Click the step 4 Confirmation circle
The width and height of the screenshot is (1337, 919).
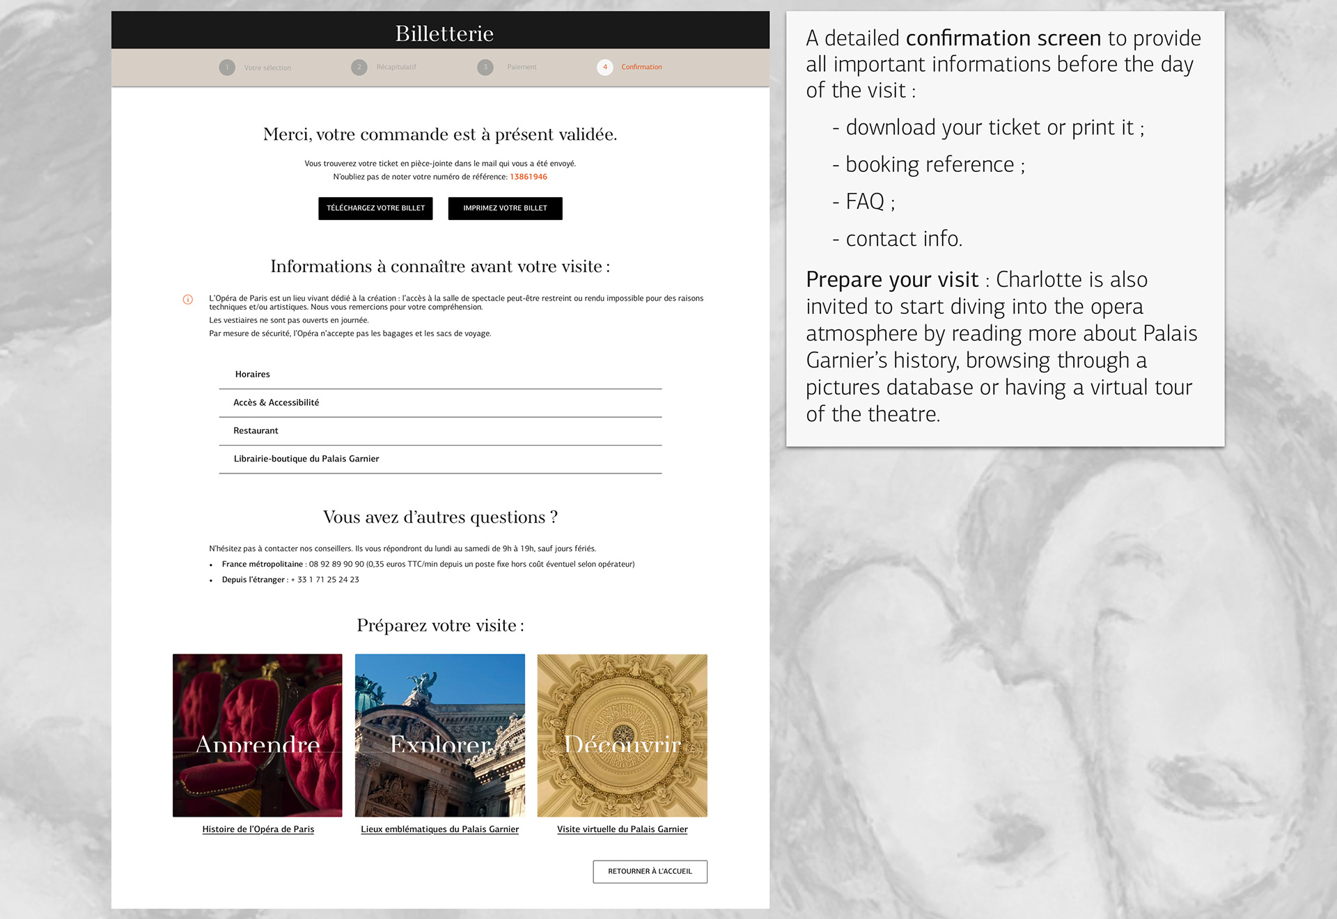click(605, 68)
